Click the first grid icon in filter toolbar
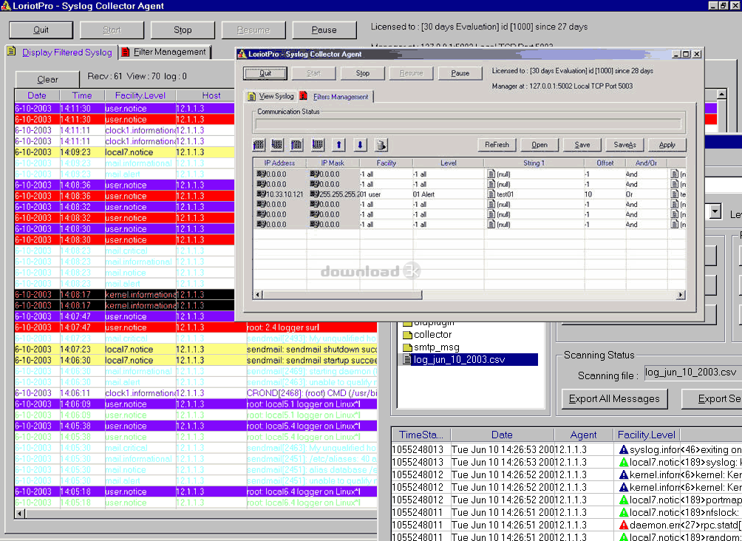Viewport: 742px width, 541px height. pos(259,145)
